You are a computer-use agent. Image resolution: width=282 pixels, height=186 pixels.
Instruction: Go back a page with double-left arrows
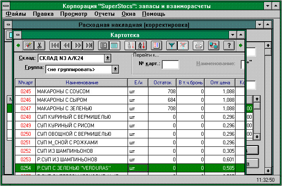coord(66,46)
